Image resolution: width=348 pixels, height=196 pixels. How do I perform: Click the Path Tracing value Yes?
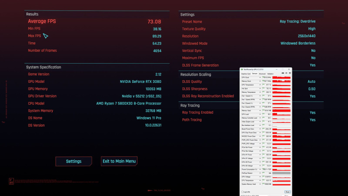pos(312,120)
